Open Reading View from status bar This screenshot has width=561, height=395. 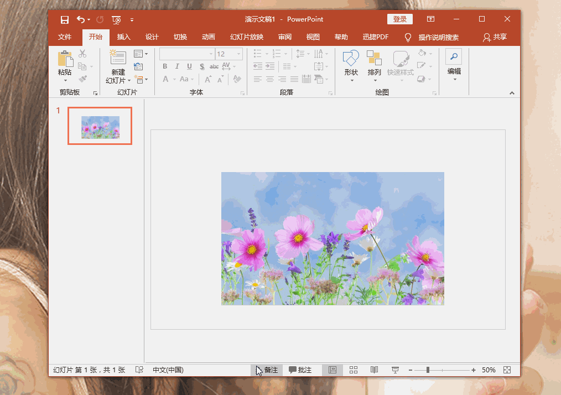point(375,370)
